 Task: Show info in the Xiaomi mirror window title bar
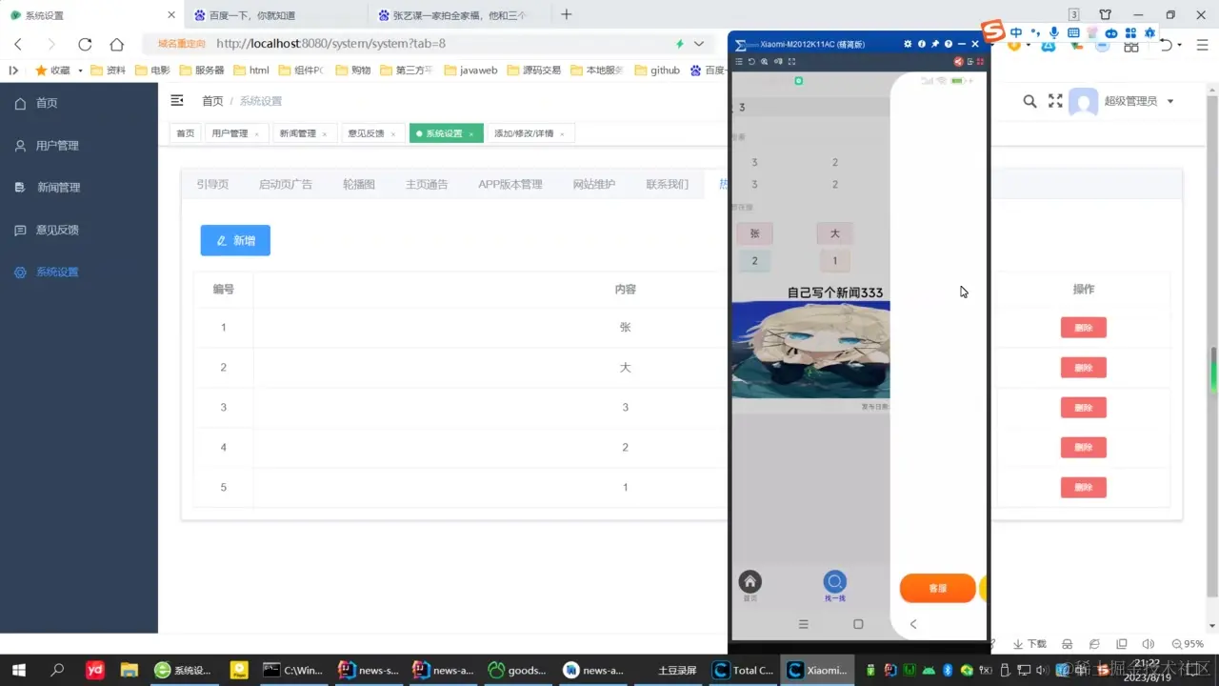click(x=921, y=44)
